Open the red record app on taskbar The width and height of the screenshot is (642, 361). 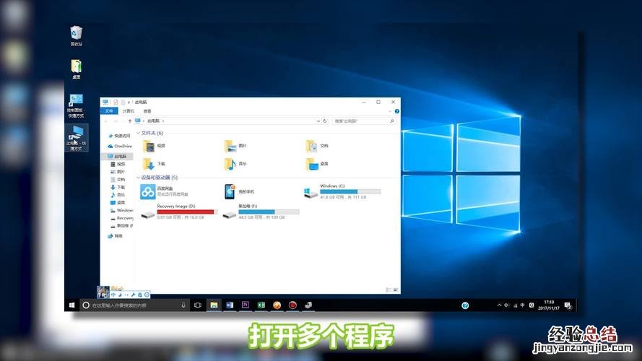292,305
